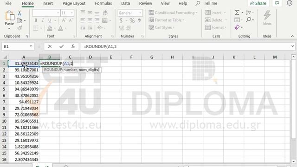This screenshot has width=297, height=167.
Task: Click the AutoSum sigma icon
Action: (237, 13)
